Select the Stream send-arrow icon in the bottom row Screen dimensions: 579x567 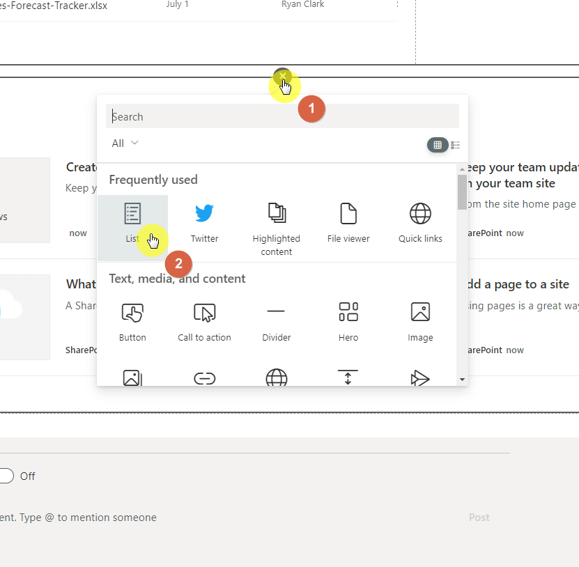(420, 378)
